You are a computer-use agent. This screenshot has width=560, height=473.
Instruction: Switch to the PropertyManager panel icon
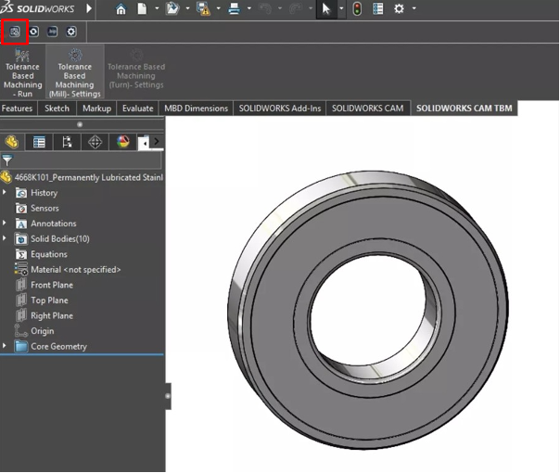point(39,142)
